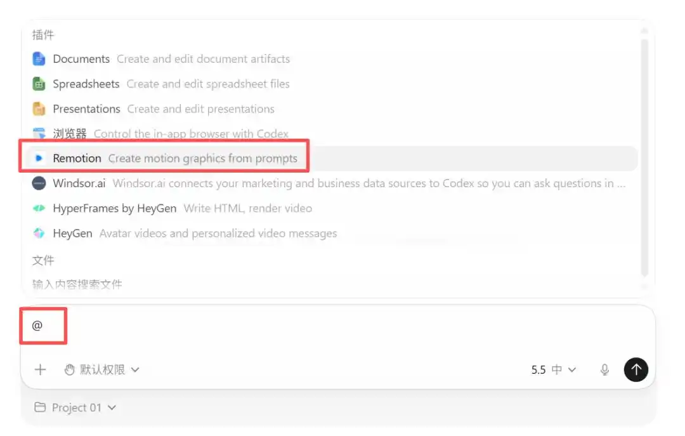This screenshot has width=685, height=436.
Task: Click the 插件 section header
Action: tap(43, 34)
